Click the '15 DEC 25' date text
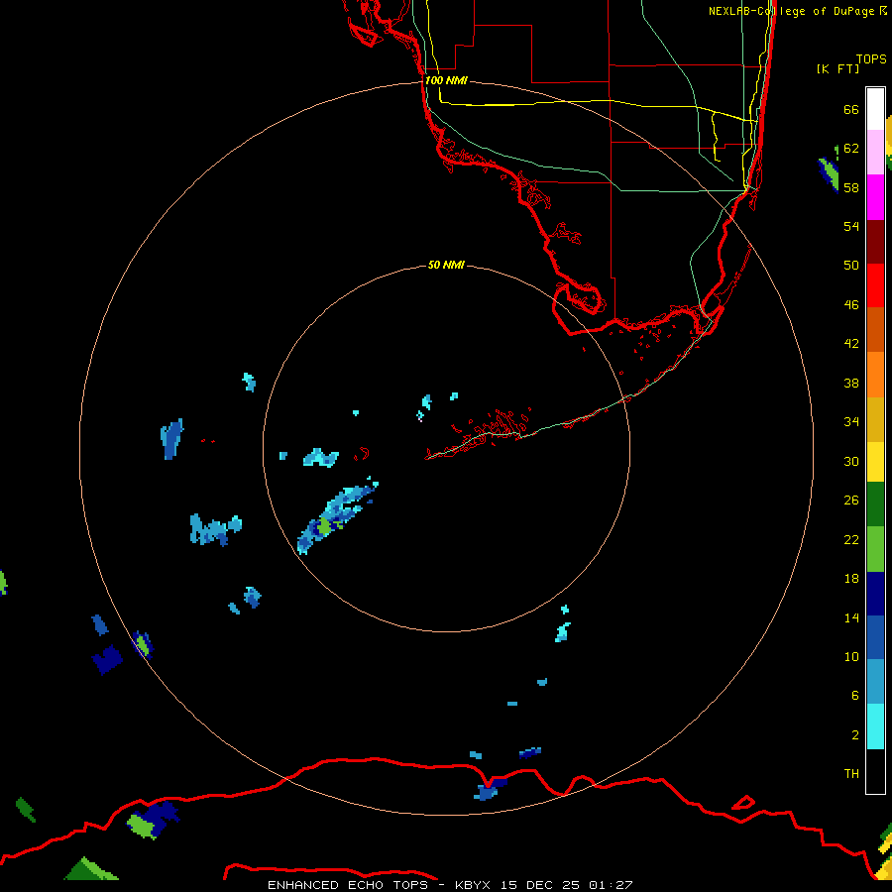The image size is (892, 892). tap(540, 885)
